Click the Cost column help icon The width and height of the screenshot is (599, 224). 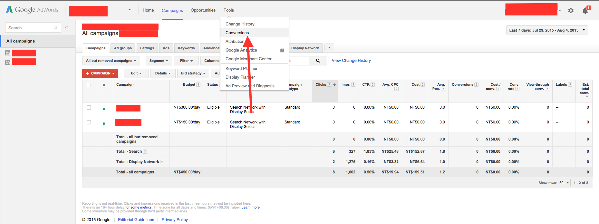[x=422, y=85]
